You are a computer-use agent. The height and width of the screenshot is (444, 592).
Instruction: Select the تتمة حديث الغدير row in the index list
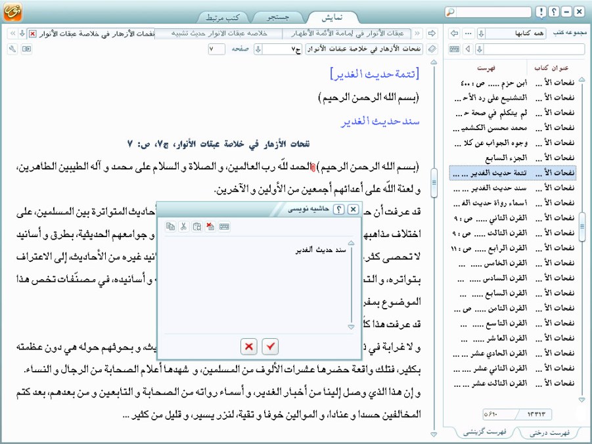coord(513,173)
